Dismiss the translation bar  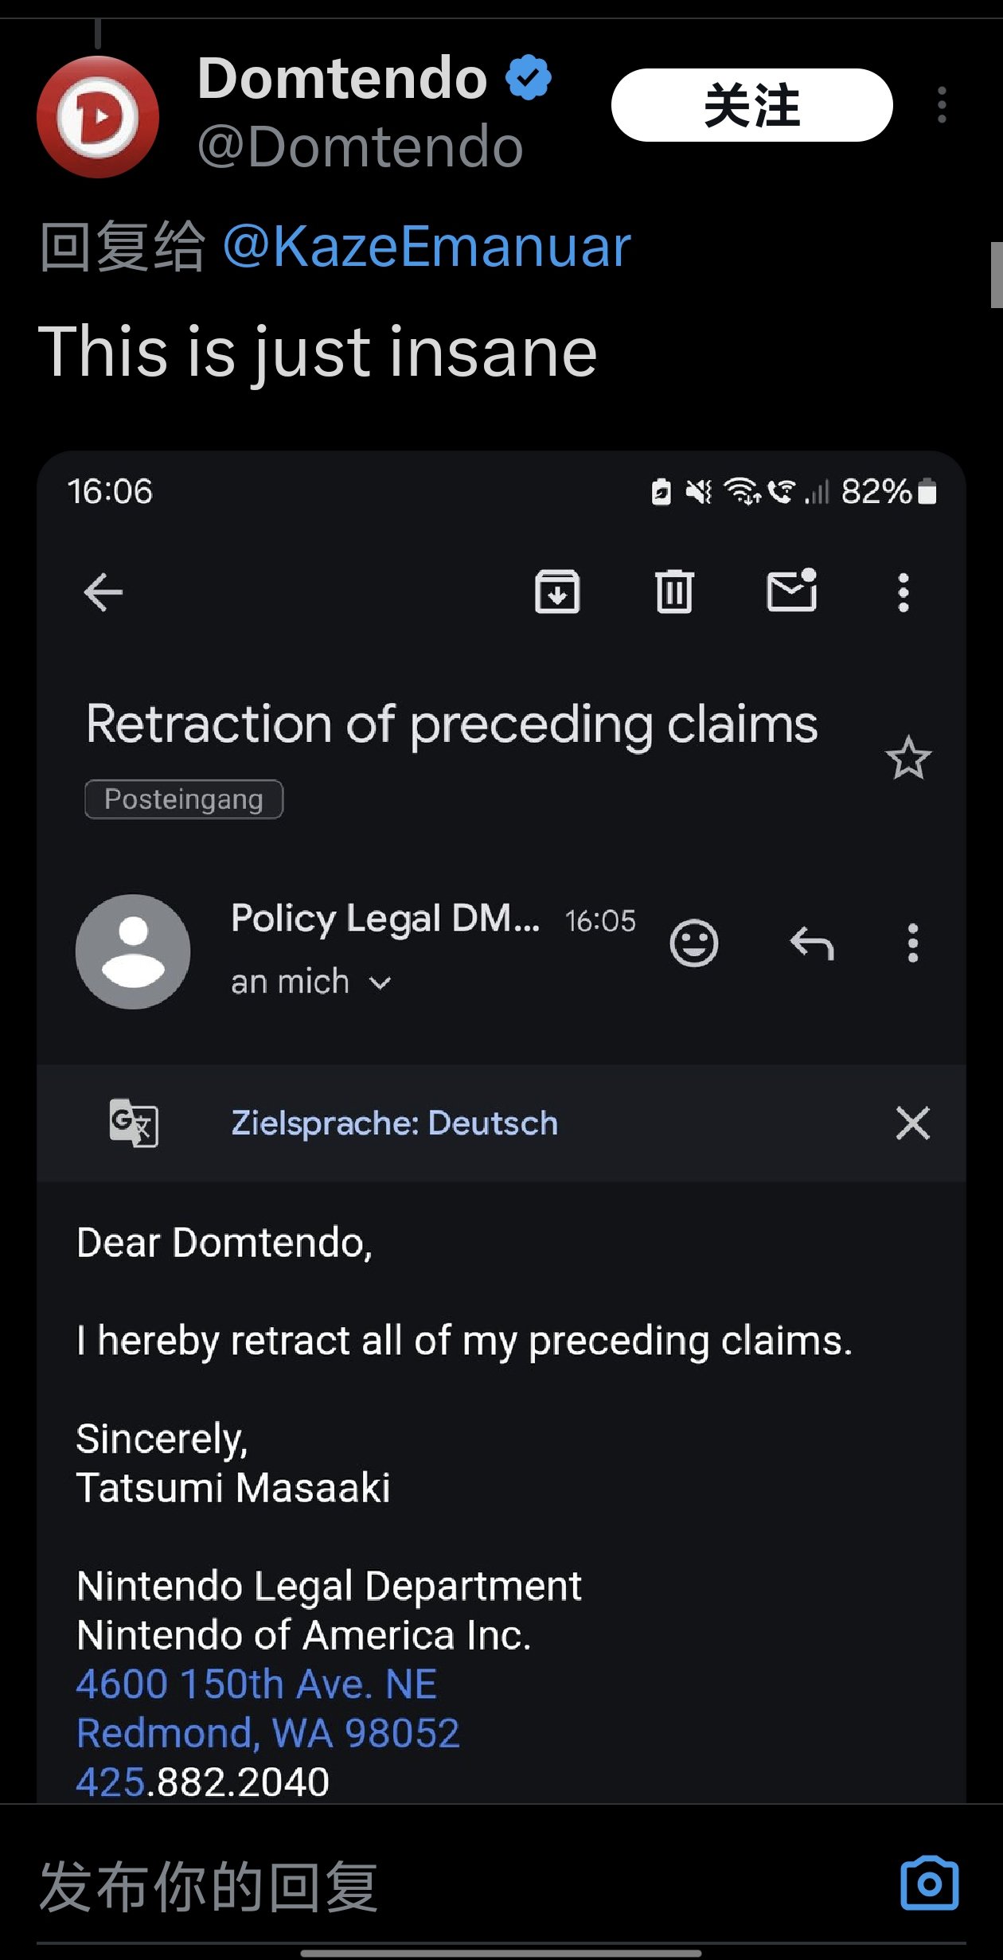tap(912, 1123)
